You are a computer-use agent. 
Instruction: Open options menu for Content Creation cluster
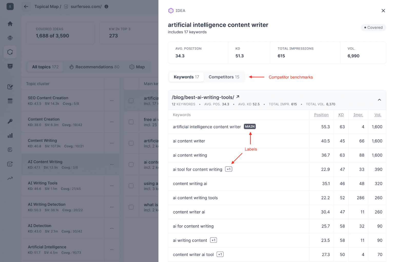click(x=112, y=122)
